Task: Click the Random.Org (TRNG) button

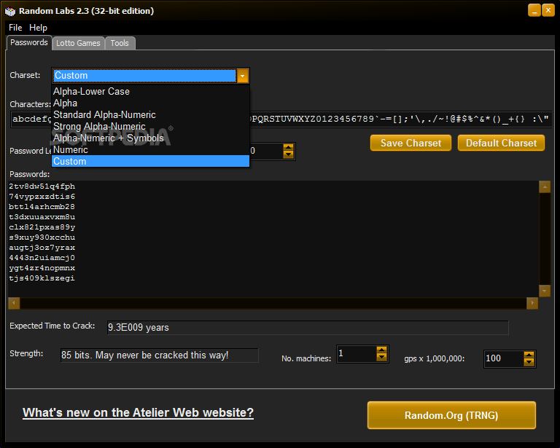Action: click(451, 415)
